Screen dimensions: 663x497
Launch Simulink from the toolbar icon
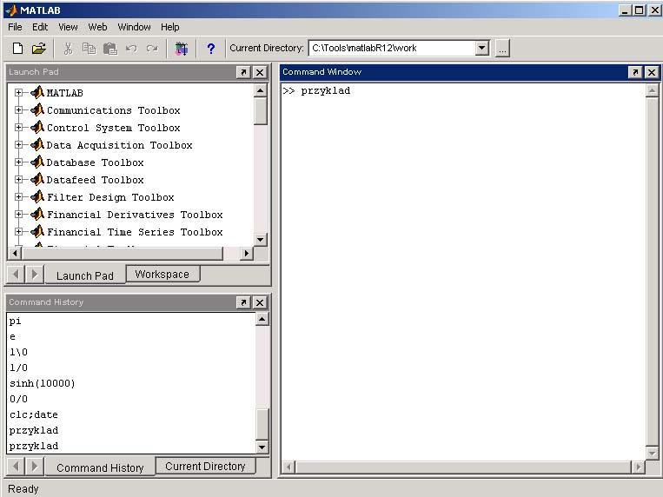(182, 48)
